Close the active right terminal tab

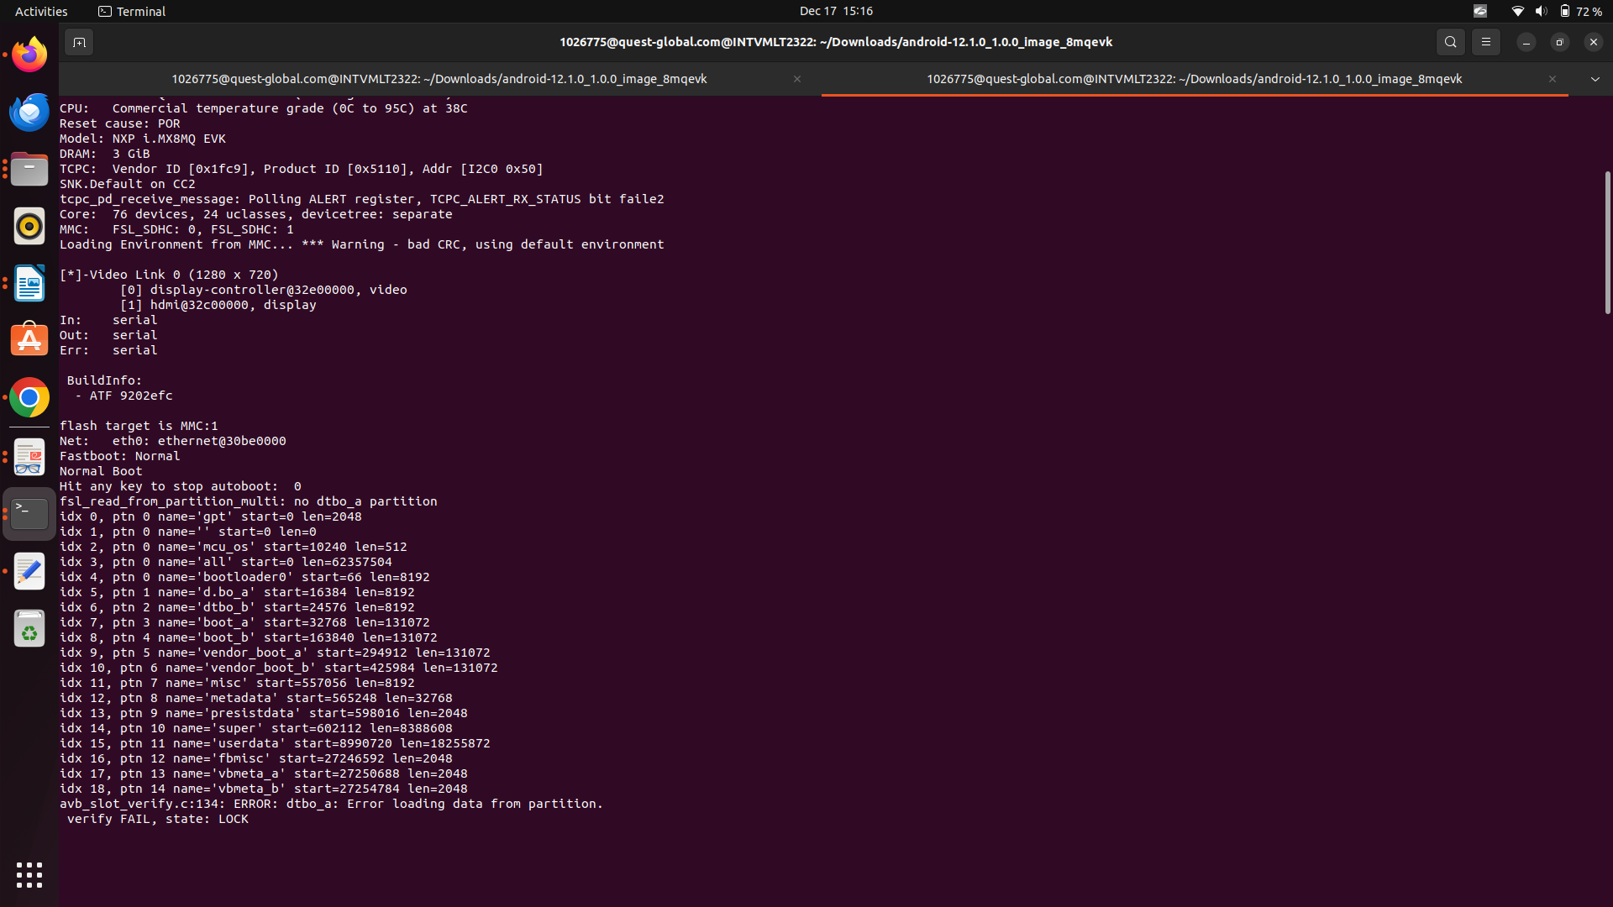click(x=1553, y=79)
